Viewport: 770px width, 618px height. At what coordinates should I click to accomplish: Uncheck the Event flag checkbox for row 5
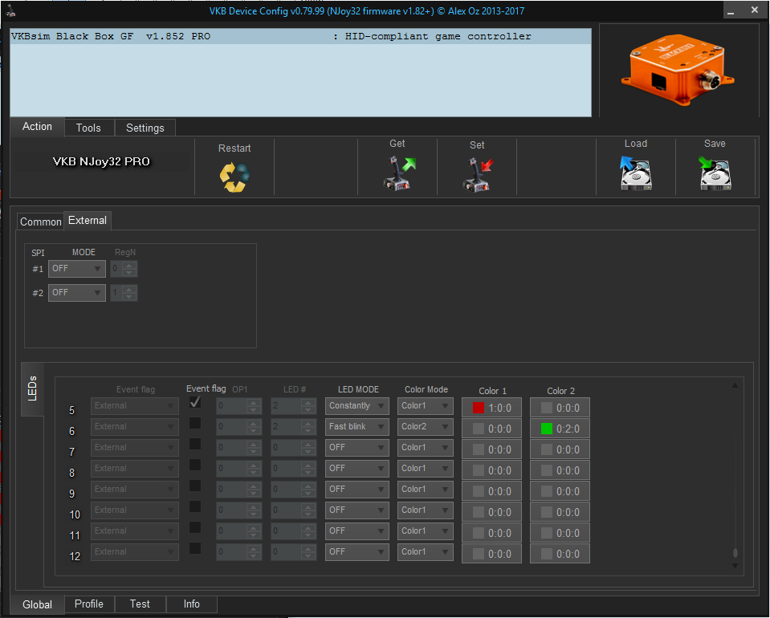tap(195, 402)
